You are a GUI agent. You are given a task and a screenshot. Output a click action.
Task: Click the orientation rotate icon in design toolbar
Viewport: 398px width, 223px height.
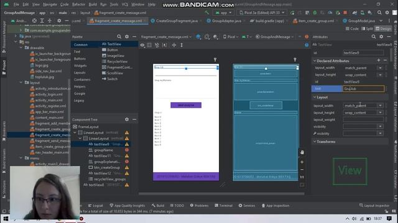[207, 37]
